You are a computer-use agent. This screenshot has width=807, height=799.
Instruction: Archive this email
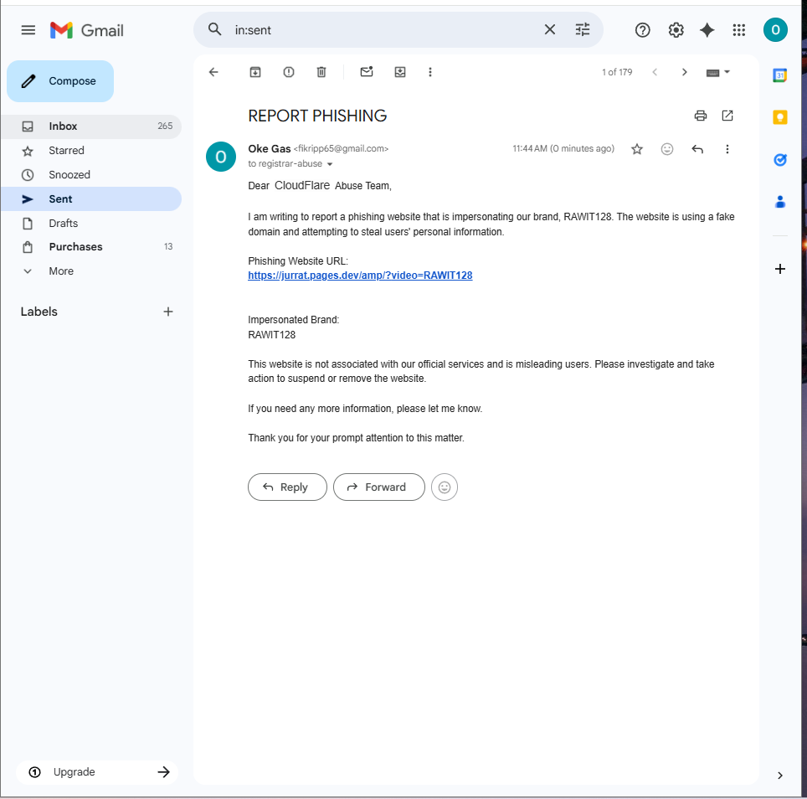pos(255,72)
